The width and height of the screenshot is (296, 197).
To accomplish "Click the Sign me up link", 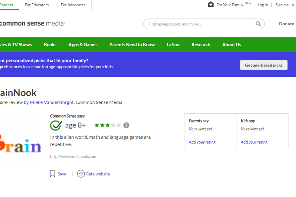I will click(x=284, y=5).
